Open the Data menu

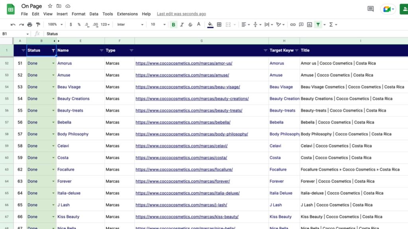(94, 14)
